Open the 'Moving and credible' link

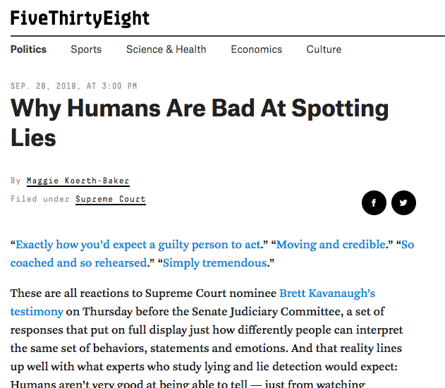coord(331,244)
